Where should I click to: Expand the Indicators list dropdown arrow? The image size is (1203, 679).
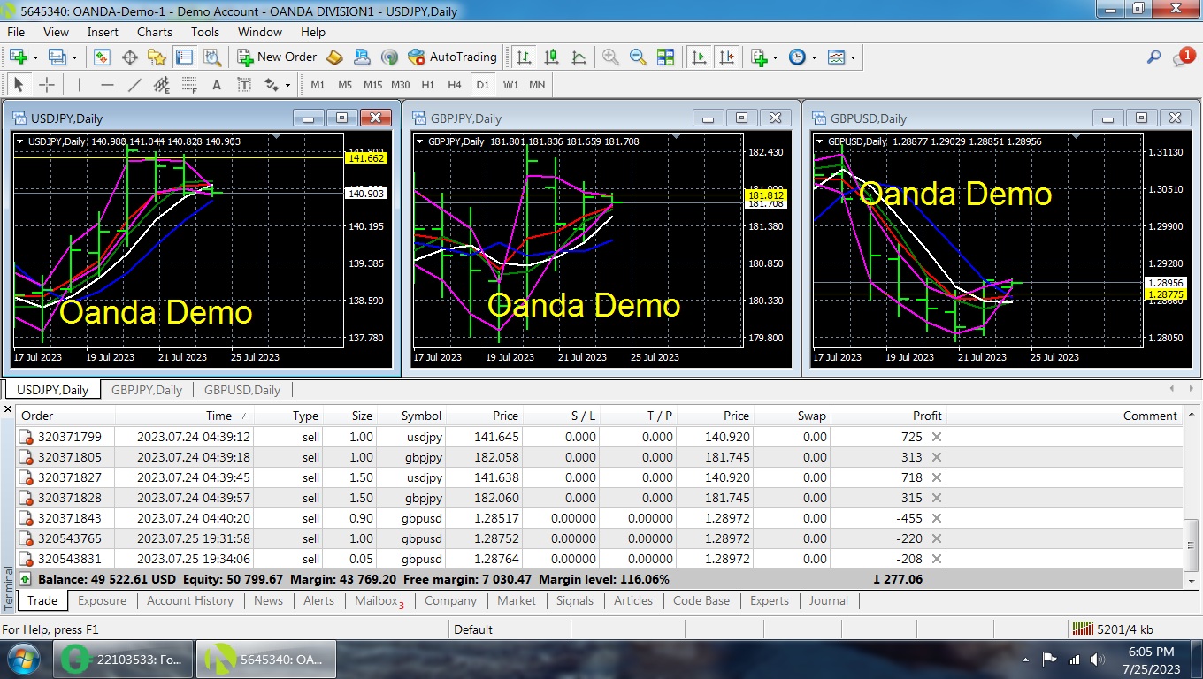coord(775,57)
